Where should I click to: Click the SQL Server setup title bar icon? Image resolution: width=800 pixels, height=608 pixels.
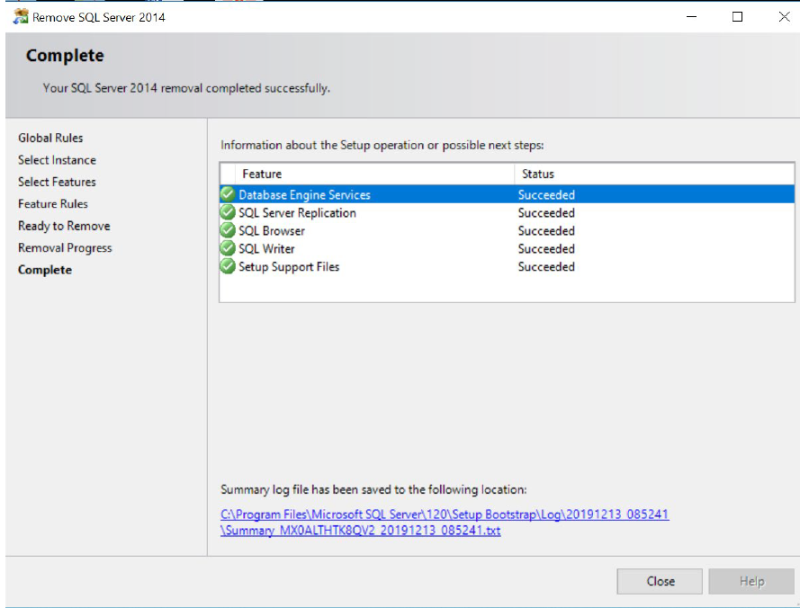21,17
